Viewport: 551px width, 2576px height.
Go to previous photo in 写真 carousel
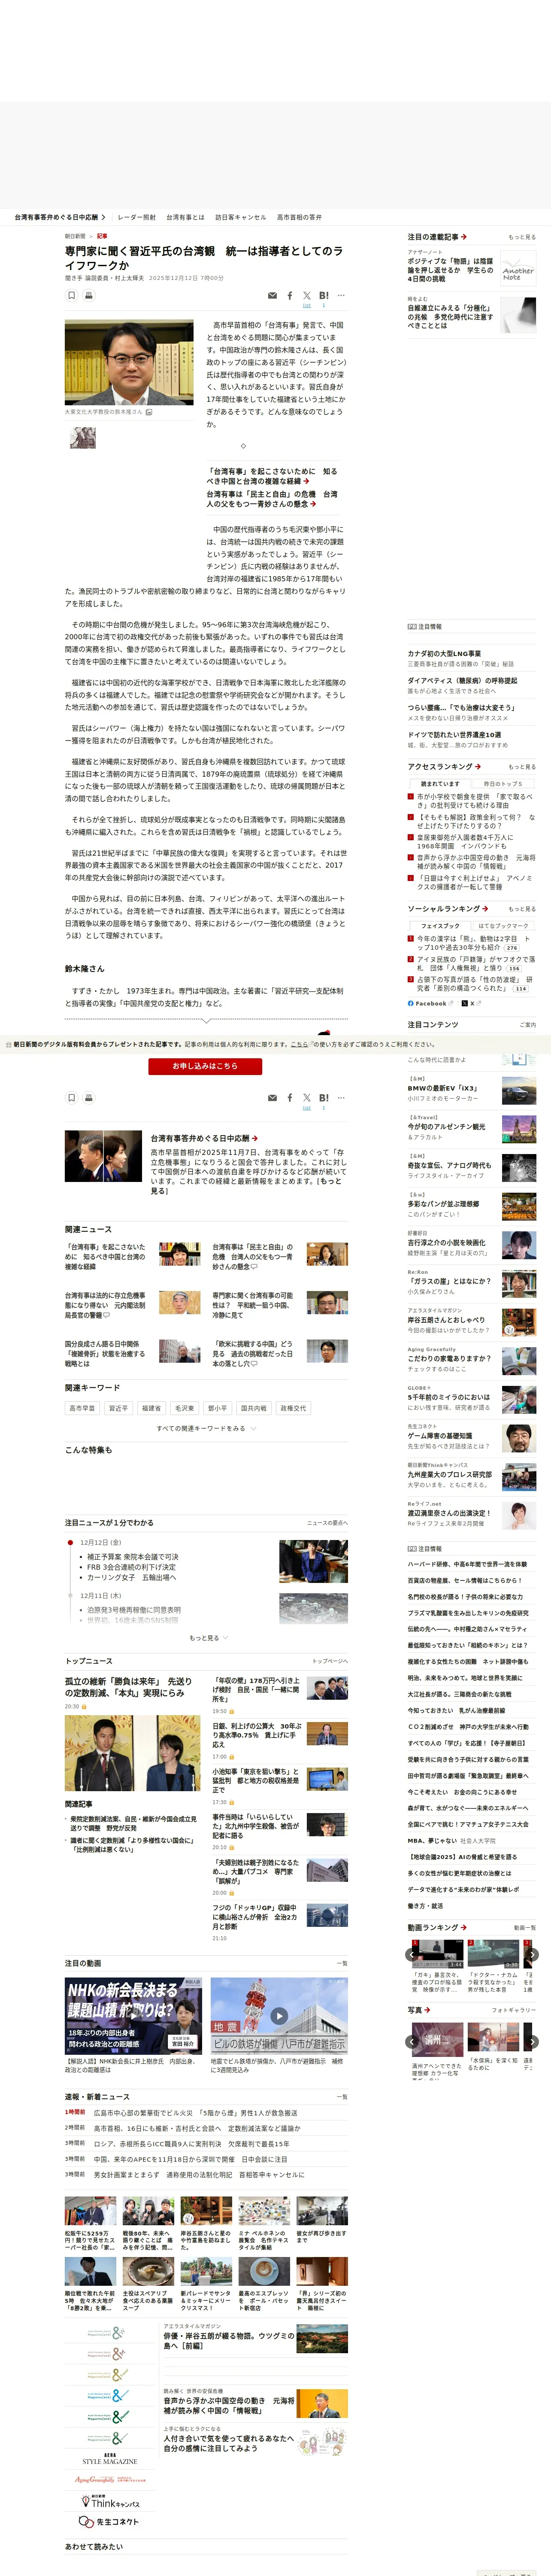pyautogui.click(x=412, y=2041)
